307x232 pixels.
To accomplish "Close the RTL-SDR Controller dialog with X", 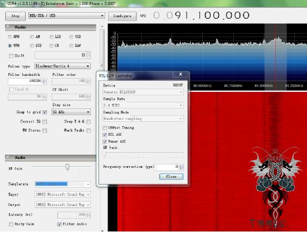I will tap(181, 74).
